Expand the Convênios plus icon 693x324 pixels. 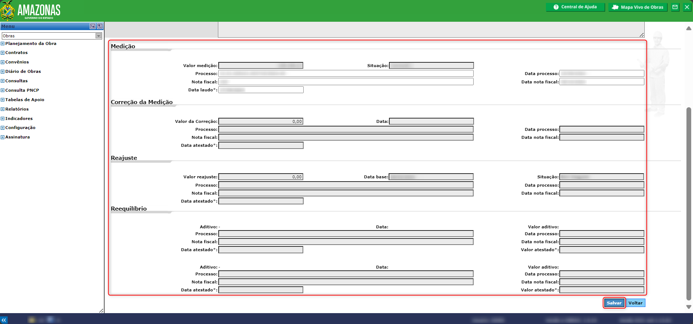click(3, 62)
